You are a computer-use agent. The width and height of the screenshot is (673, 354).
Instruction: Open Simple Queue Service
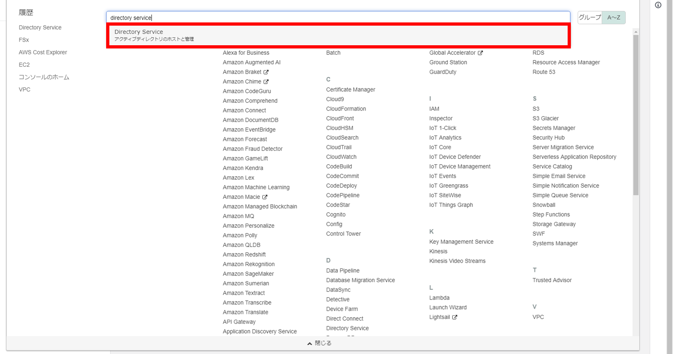coord(560,195)
